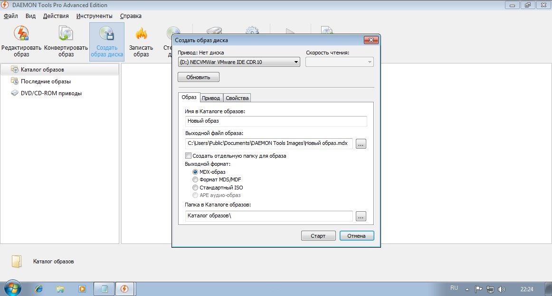Click the output image file path field
552x296 pixels.
269,143
